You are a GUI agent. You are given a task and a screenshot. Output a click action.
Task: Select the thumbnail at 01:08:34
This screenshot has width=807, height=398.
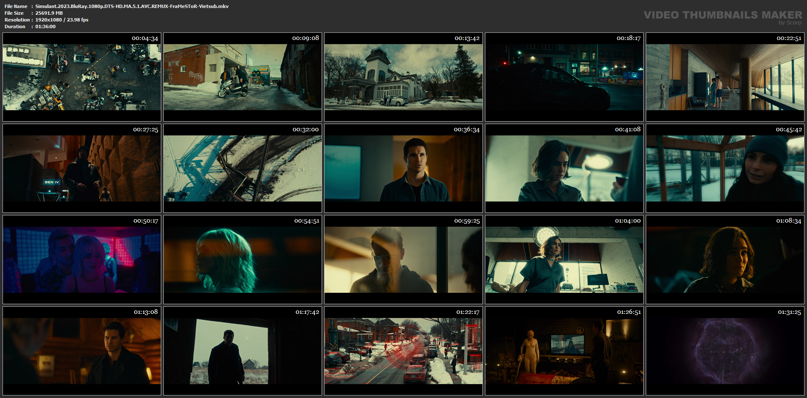click(725, 260)
